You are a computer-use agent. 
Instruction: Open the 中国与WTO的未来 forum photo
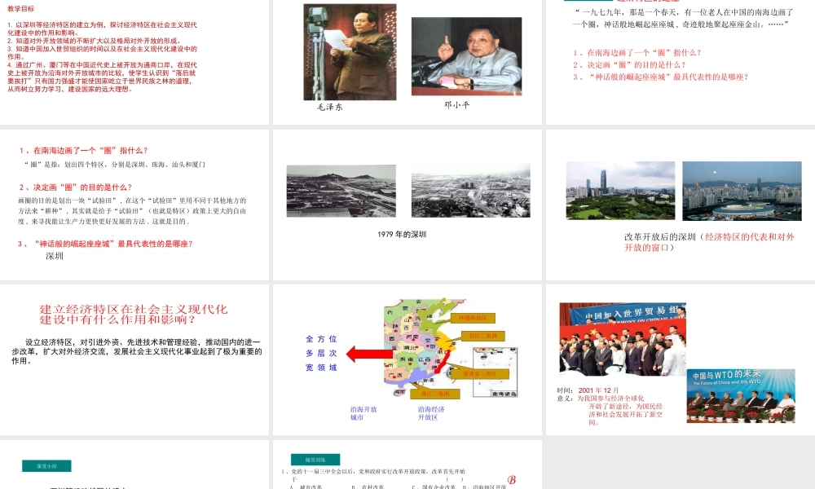(741, 396)
